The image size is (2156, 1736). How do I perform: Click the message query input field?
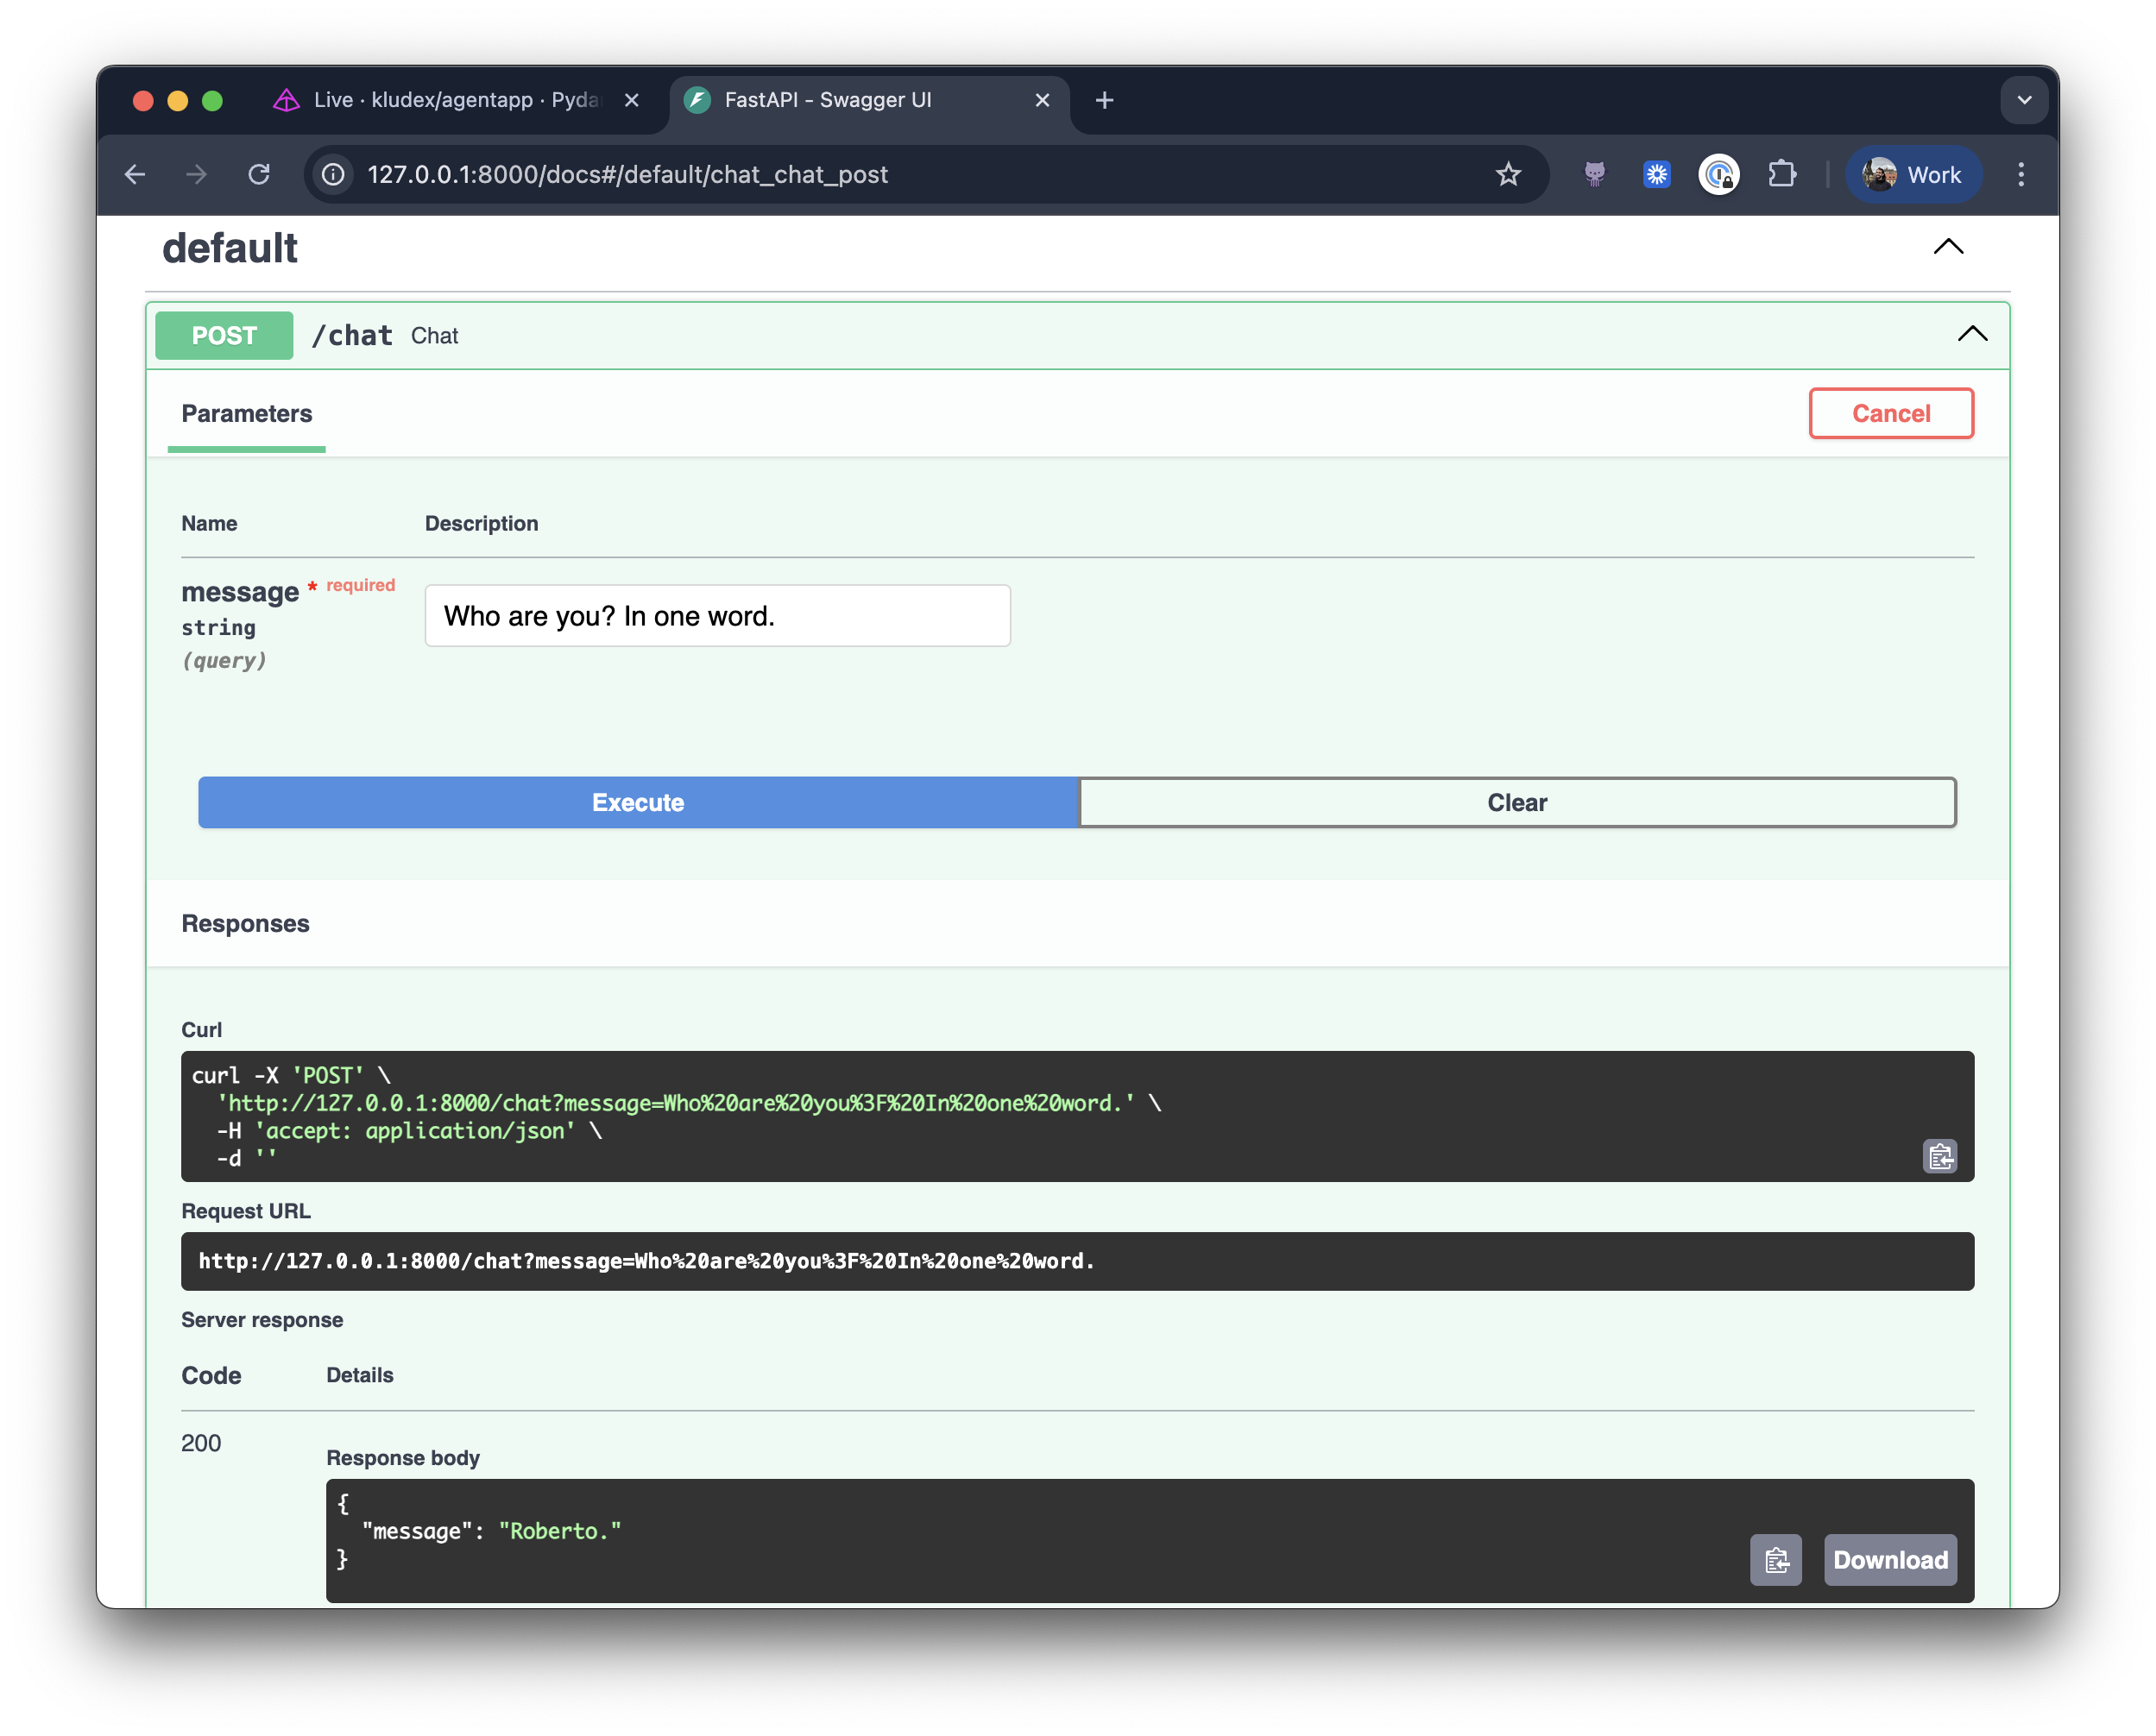click(716, 615)
